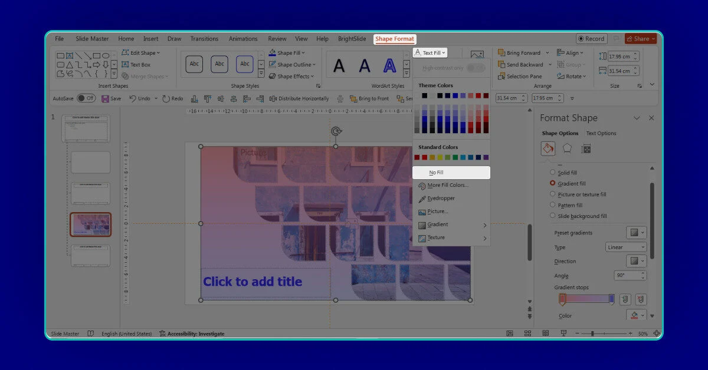Expand the Shape Effects dropdown
708x370 pixels.
pyautogui.click(x=293, y=77)
